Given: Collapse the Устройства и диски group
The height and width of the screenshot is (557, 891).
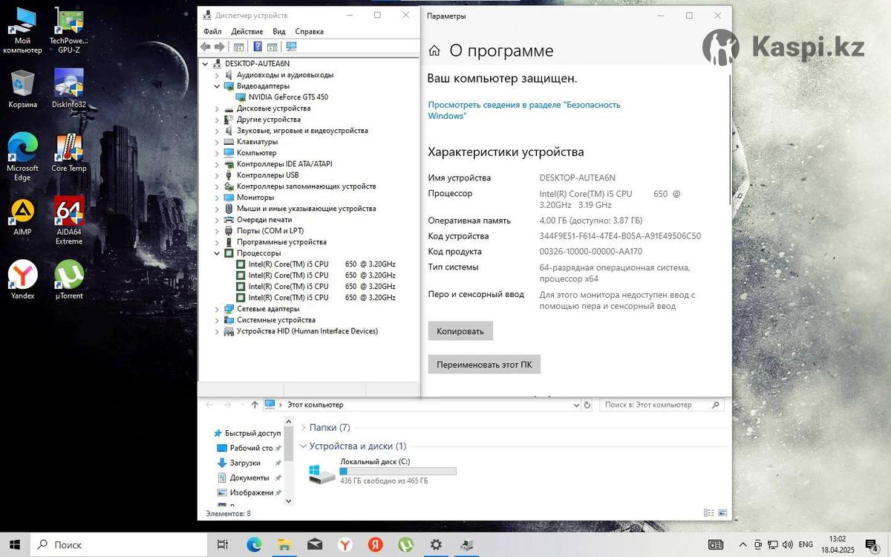Looking at the screenshot, I should pos(304,446).
